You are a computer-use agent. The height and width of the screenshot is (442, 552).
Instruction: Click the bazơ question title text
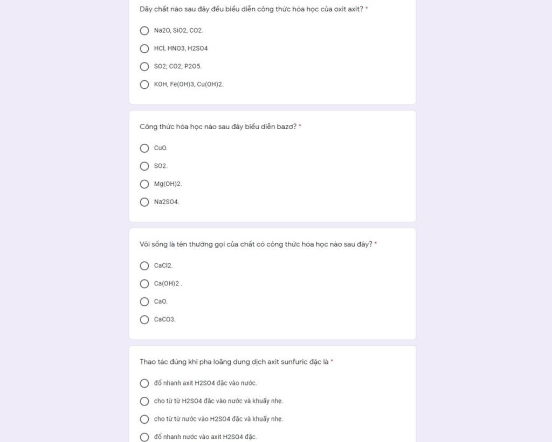coord(218,127)
